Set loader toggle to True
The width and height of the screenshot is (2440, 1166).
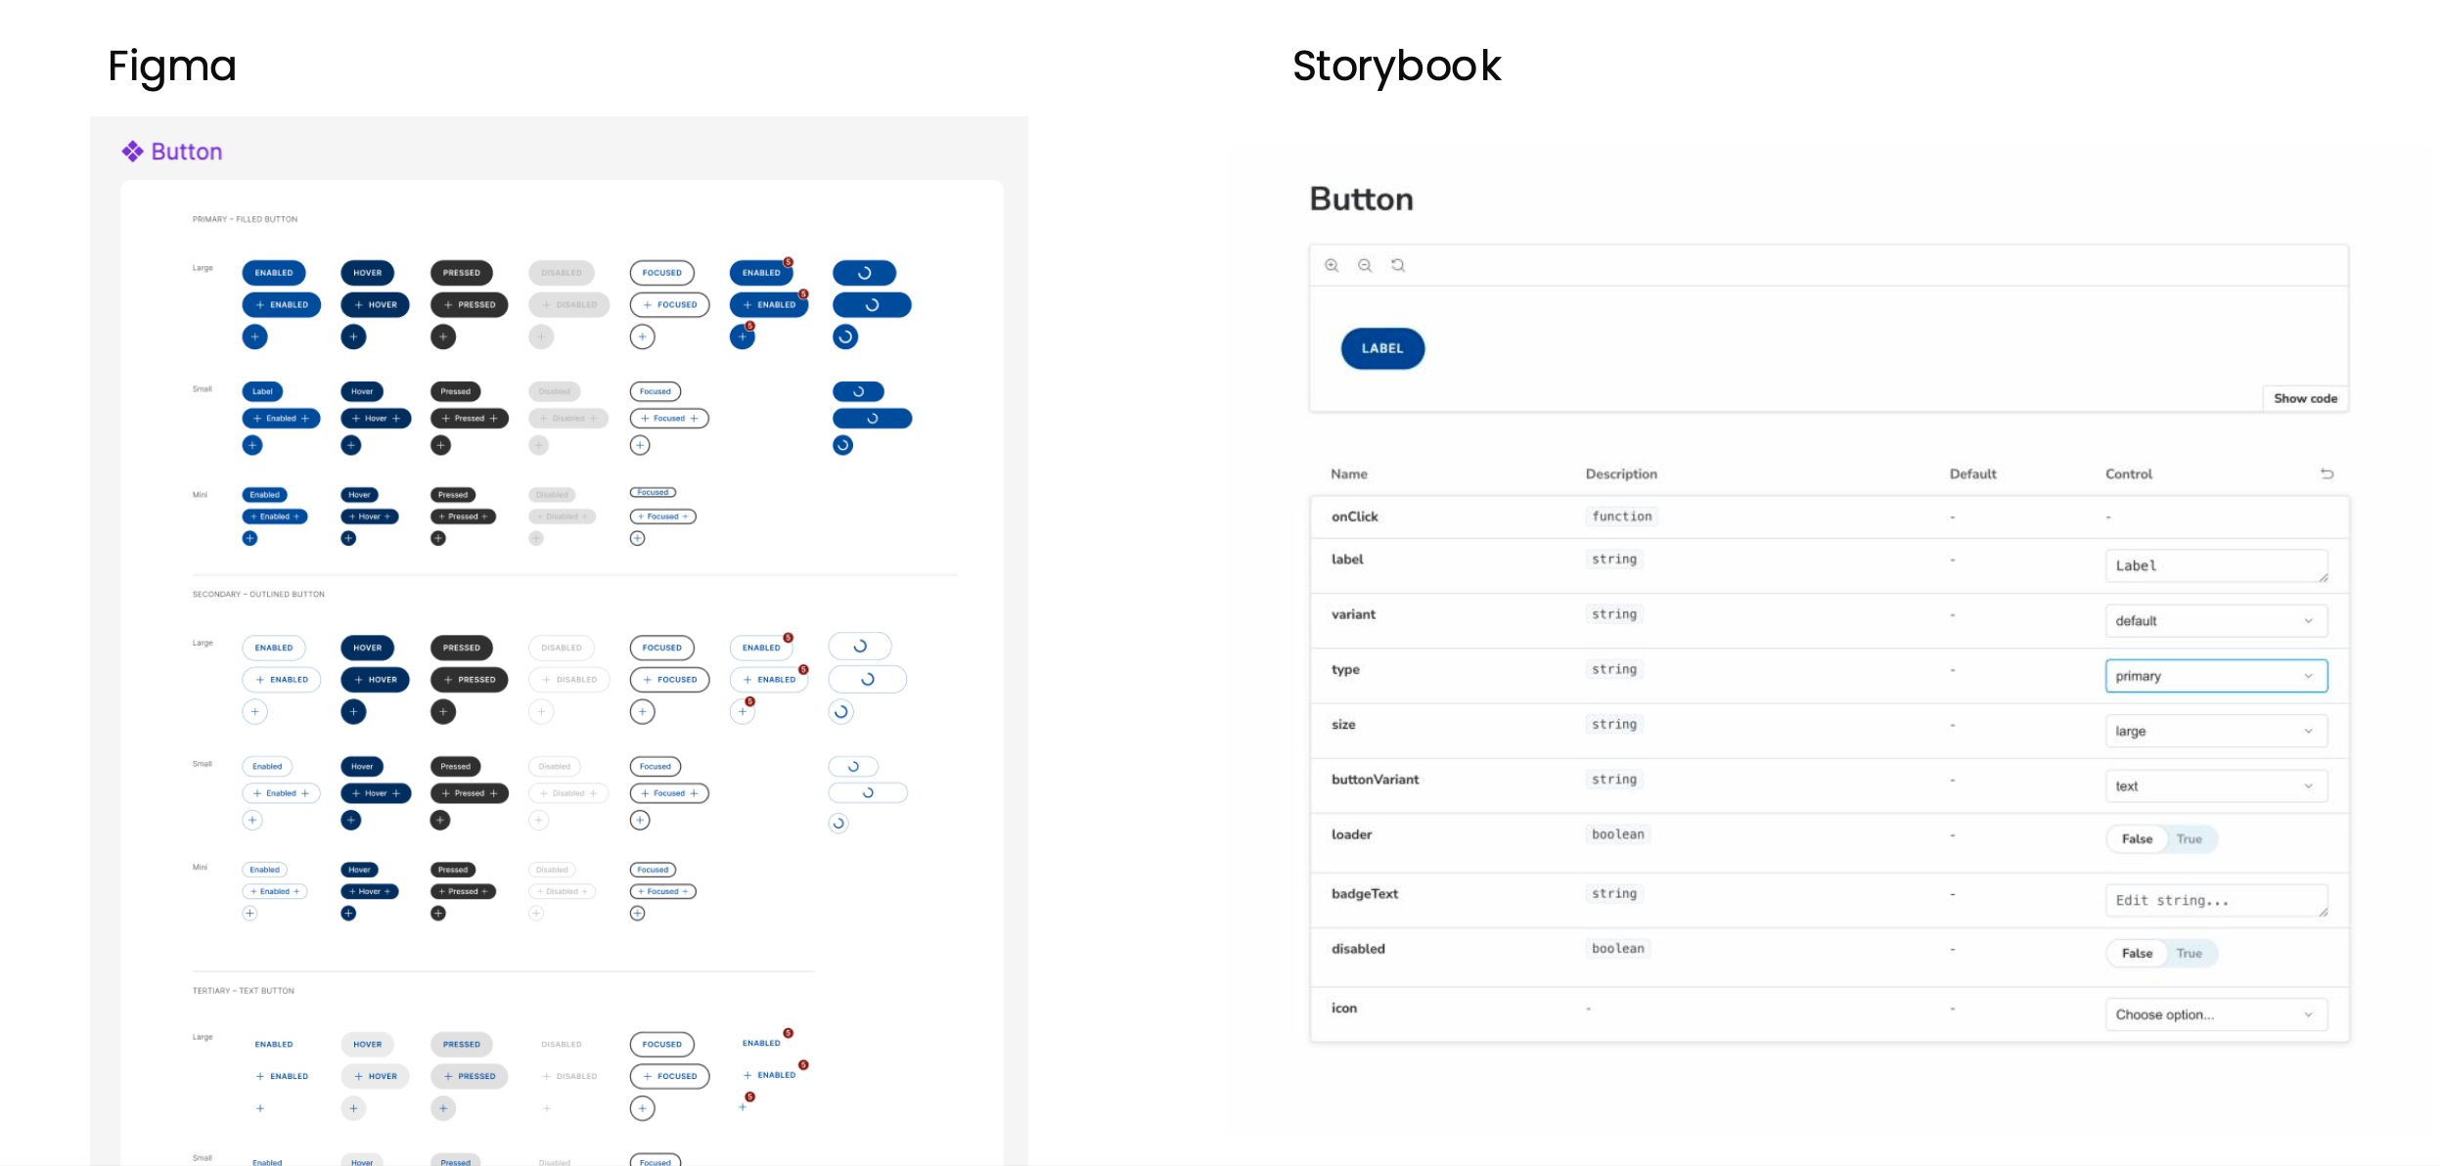2189,839
